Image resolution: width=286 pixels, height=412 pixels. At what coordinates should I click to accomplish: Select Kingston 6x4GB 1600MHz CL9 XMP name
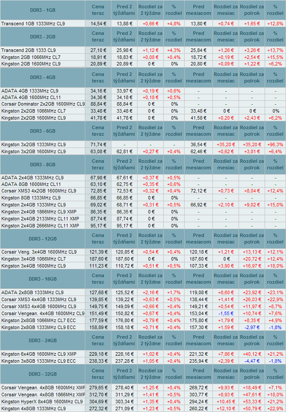(x=39, y=354)
